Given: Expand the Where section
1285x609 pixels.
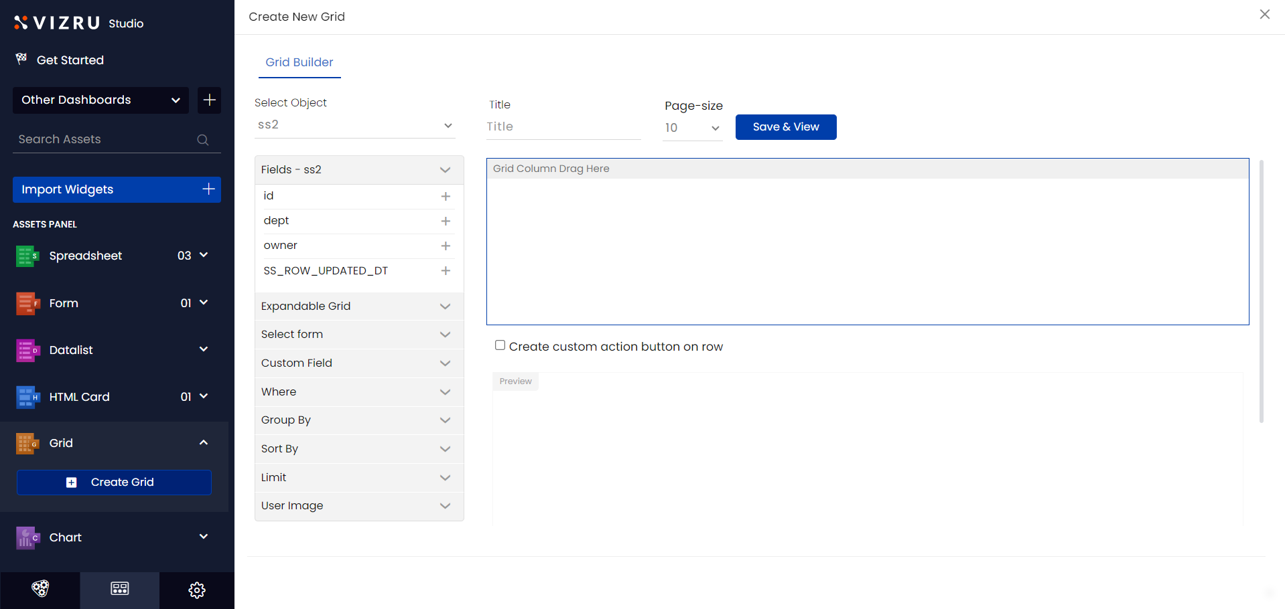Looking at the screenshot, I should pyautogui.click(x=358, y=391).
